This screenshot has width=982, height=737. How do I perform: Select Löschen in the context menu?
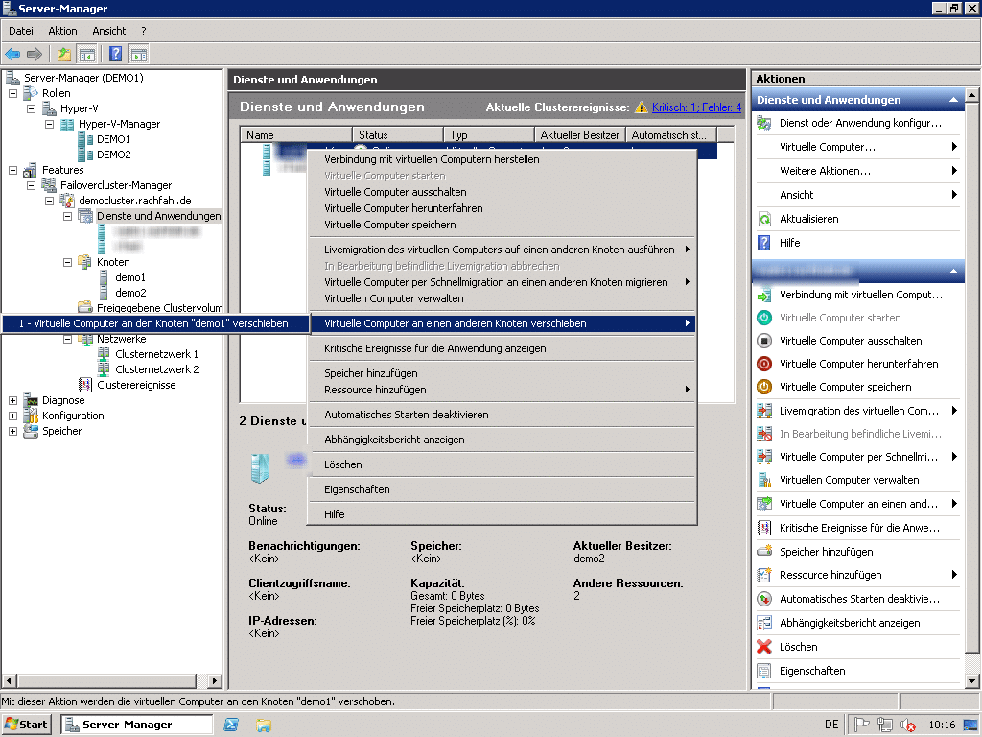tap(503, 464)
